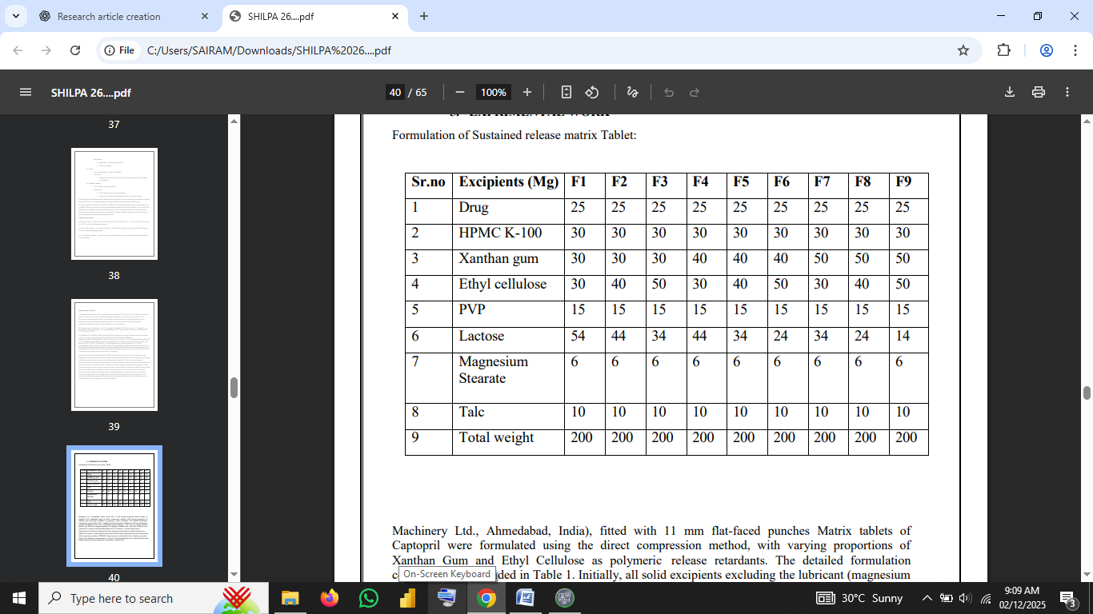1093x614 pixels.
Task: Click the zoom in plus button
Action: [526, 92]
